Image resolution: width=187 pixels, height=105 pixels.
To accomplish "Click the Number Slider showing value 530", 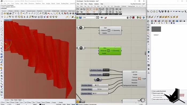I will tap(95, 89).
